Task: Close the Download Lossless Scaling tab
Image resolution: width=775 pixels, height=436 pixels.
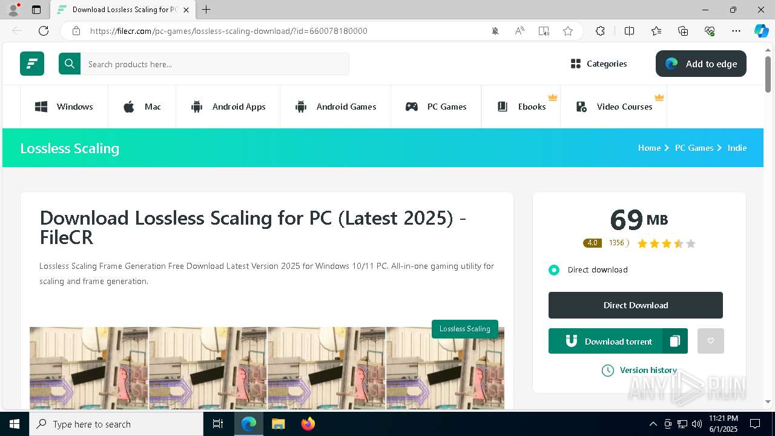Action: pyautogui.click(x=186, y=10)
